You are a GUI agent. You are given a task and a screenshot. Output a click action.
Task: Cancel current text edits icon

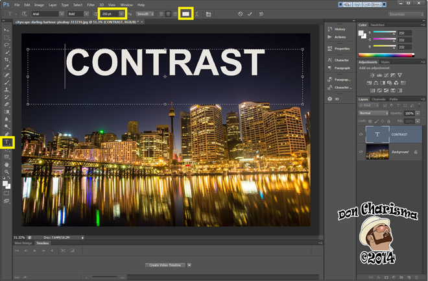[x=241, y=14]
